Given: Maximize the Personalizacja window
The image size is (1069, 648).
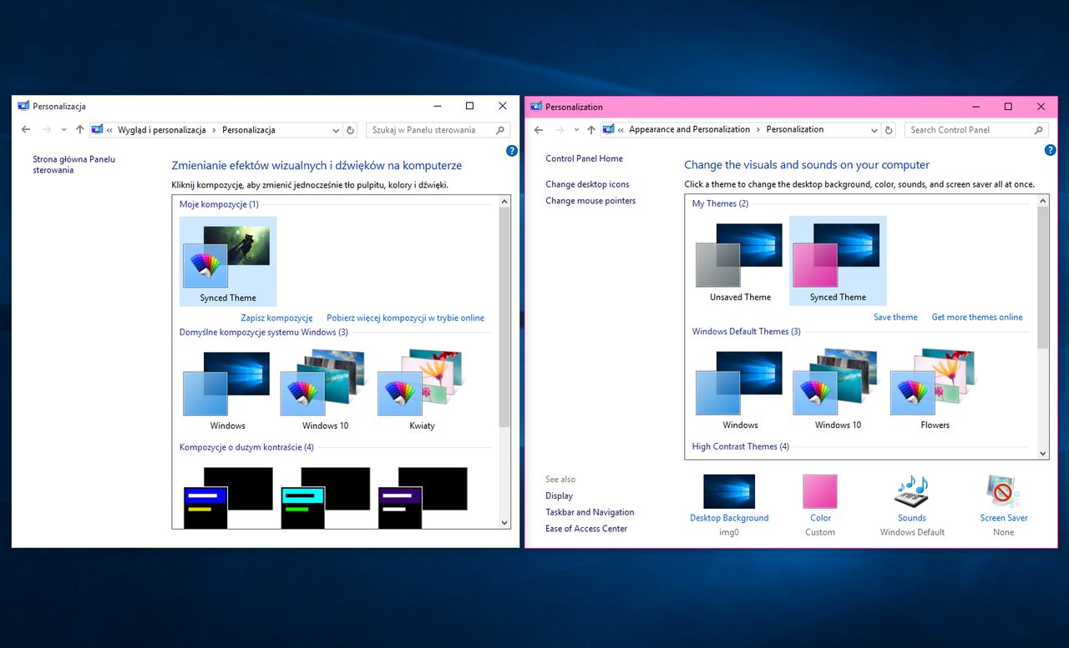Looking at the screenshot, I should point(469,106).
